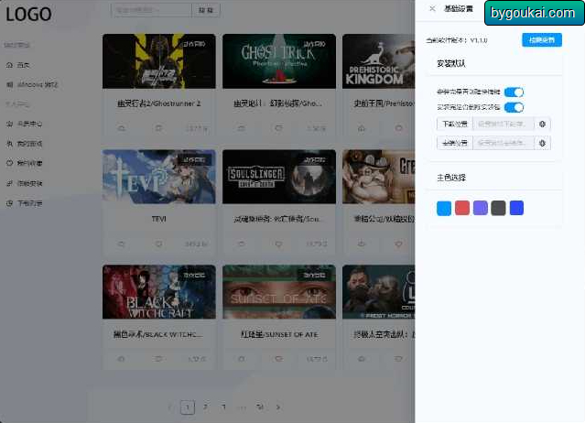Click the download icon on Ghostrunner 2 card
The width and height of the screenshot is (585, 423).
tap(121, 128)
